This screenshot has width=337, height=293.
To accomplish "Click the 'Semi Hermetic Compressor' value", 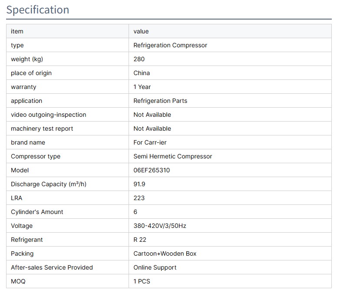I will (172, 156).
